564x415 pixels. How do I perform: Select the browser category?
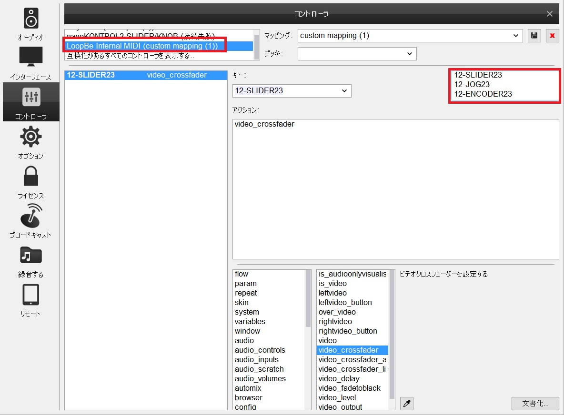tap(269, 398)
